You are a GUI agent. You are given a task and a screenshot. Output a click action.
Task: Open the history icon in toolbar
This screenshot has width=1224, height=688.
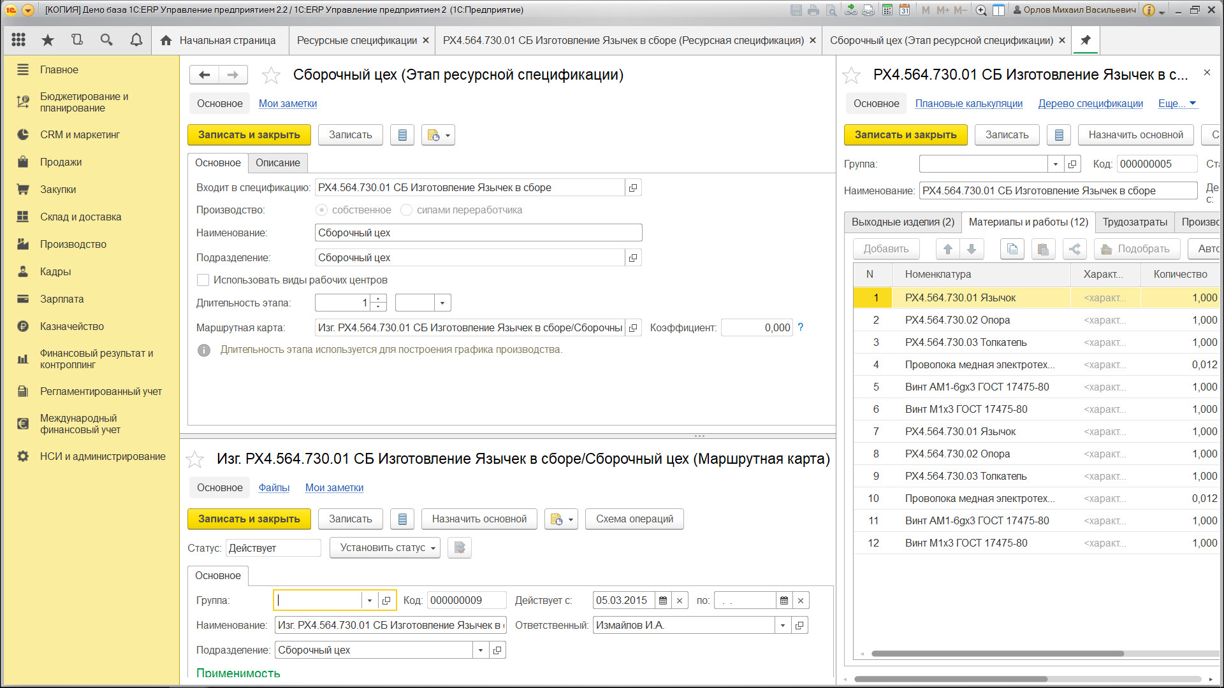[x=77, y=40]
